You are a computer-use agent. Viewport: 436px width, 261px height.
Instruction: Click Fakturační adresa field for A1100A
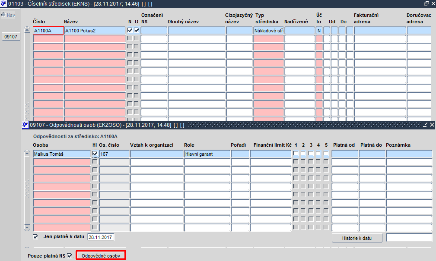[380, 31]
